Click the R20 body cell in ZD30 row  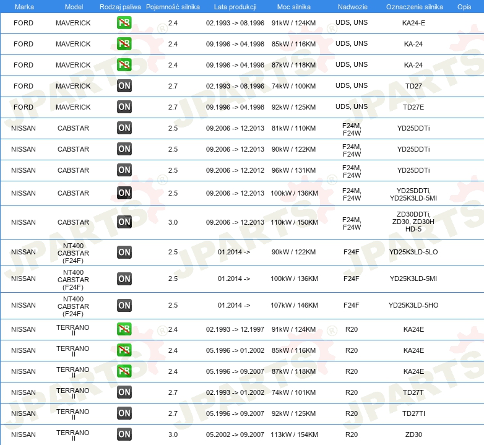(352, 434)
